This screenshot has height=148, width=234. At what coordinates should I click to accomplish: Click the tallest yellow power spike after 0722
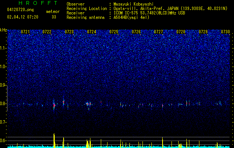point(54,141)
